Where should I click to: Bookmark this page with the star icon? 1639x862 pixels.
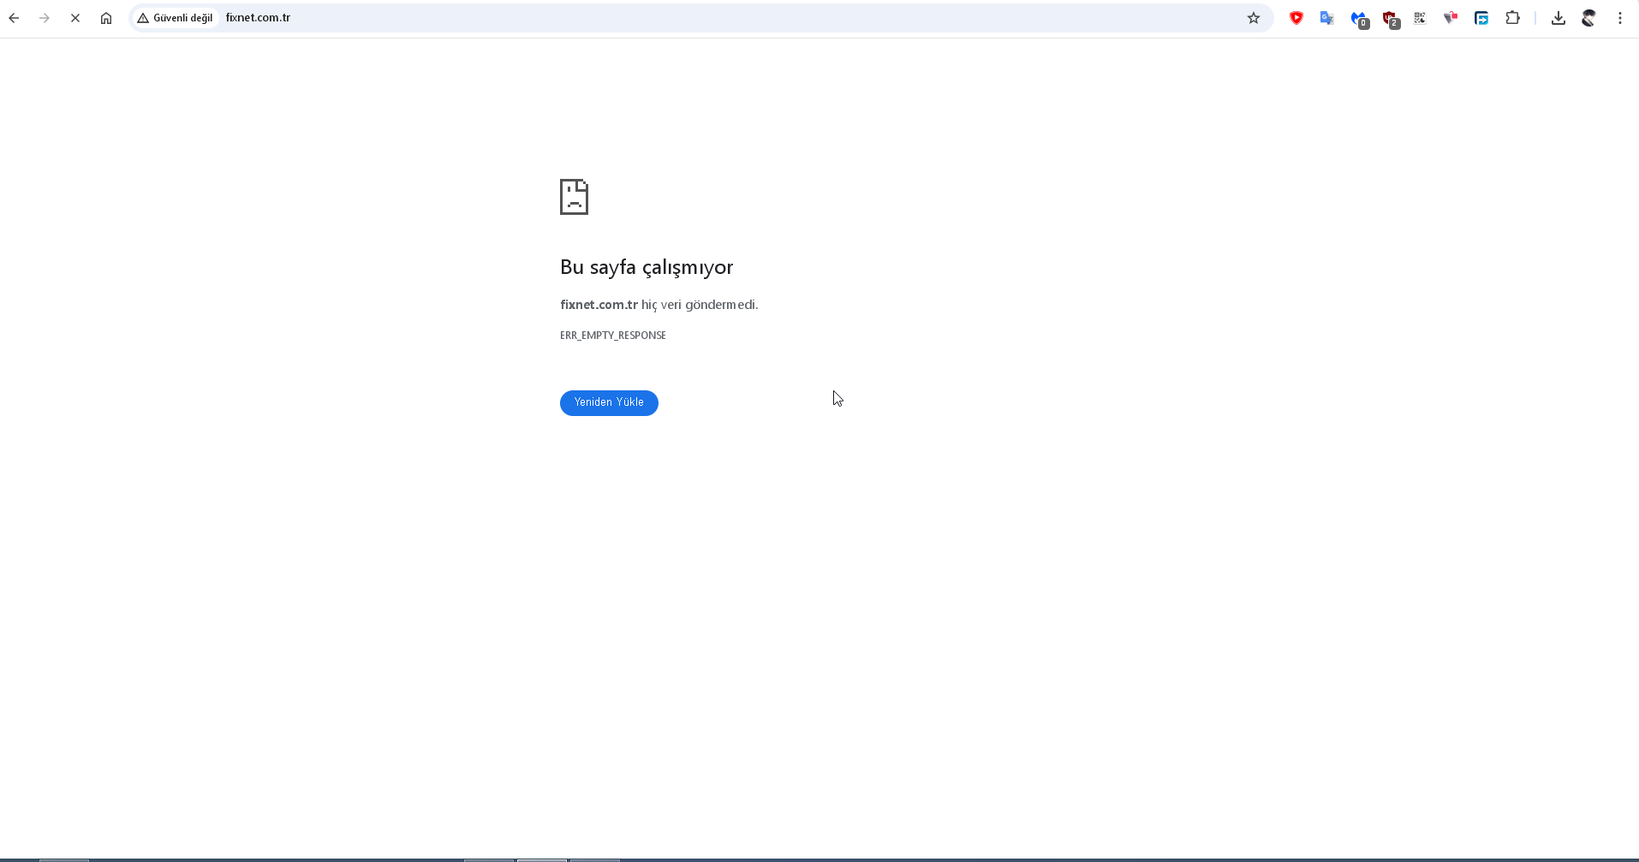1254,18
